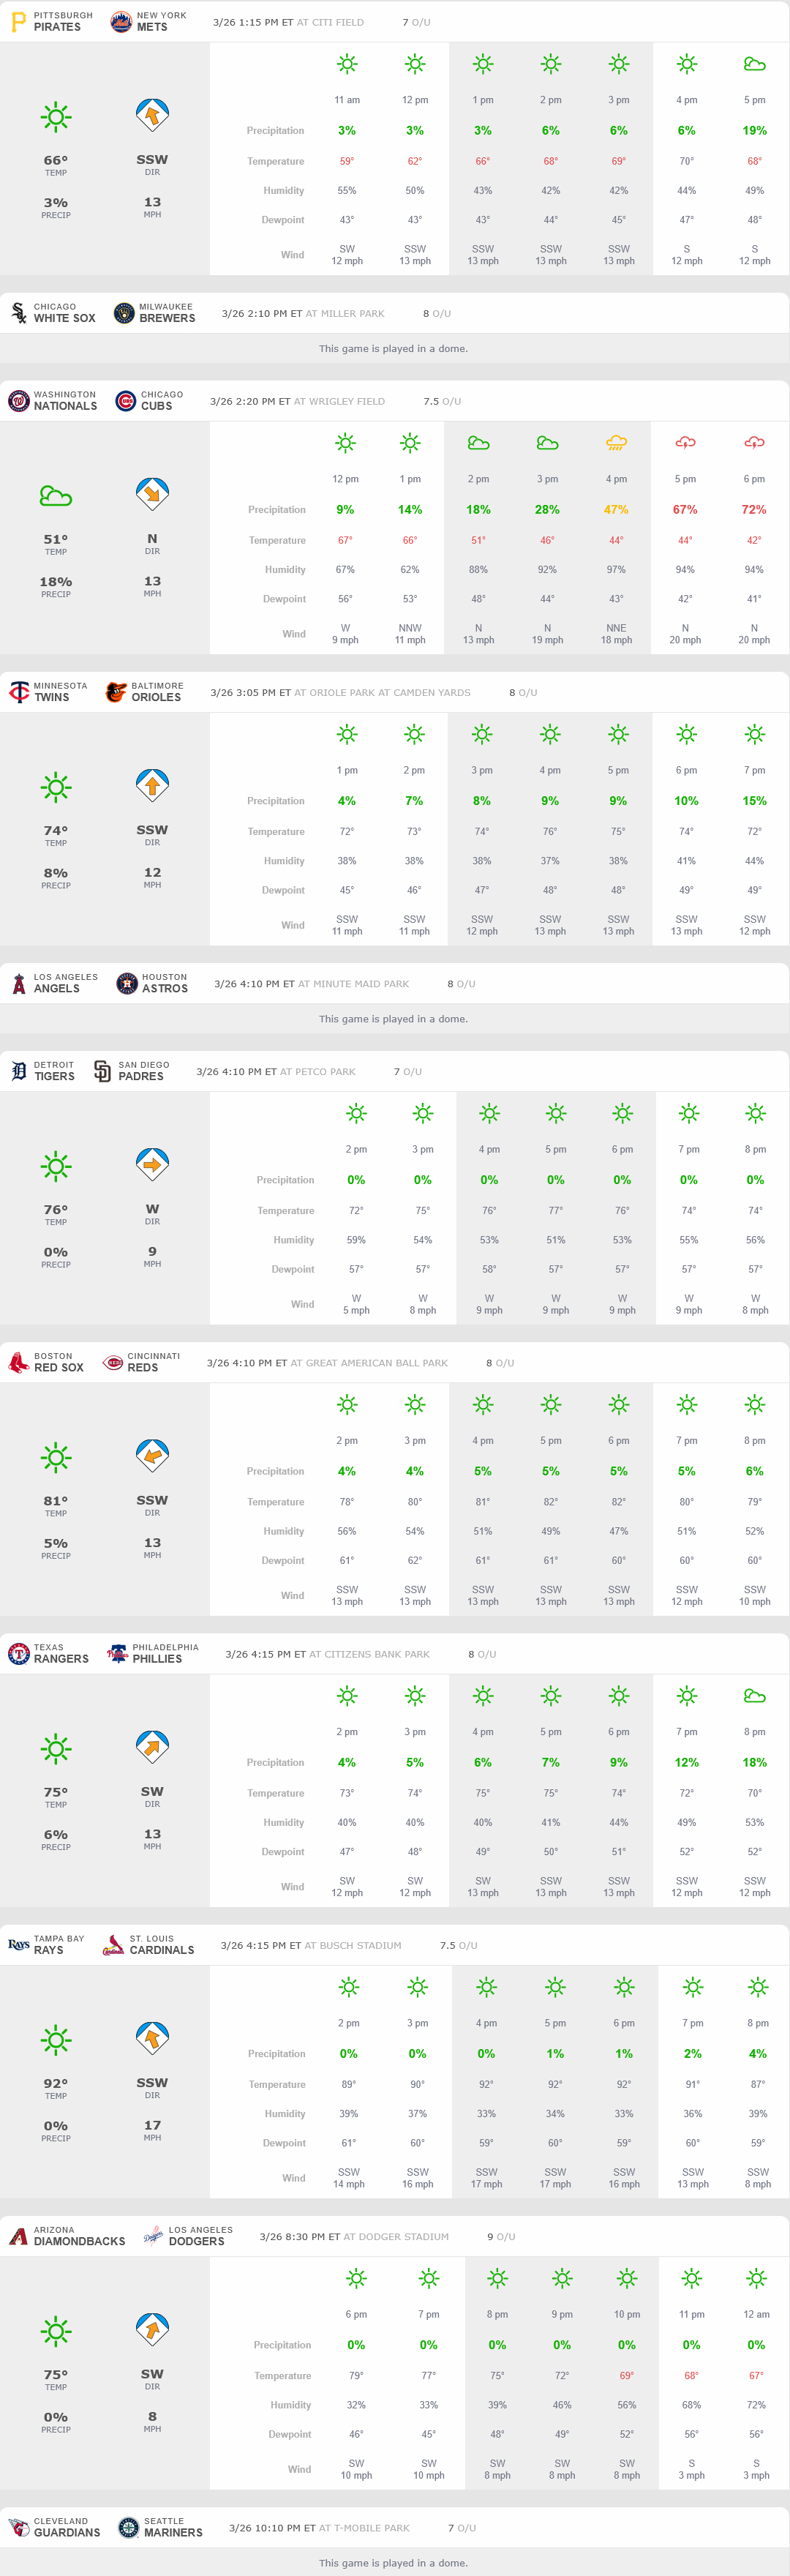Click the San Diego Padres logo
This screenshot has width=790, height=2576.
102,1071
